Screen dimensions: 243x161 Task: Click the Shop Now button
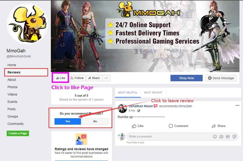click(186, 78)
